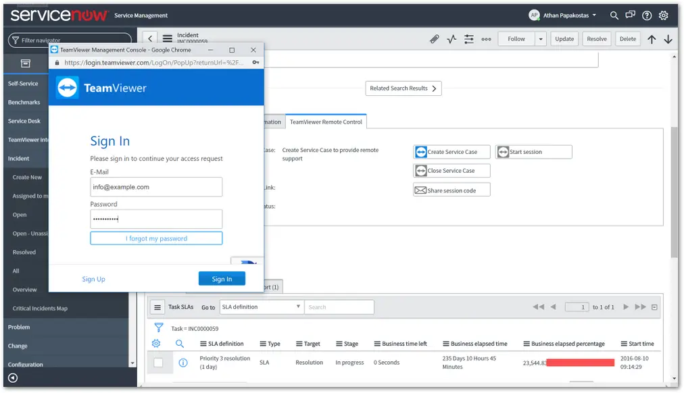Screen dimensions: 684x393
Task: Go to previous page single-left arrow
Action: click(553, 307)
